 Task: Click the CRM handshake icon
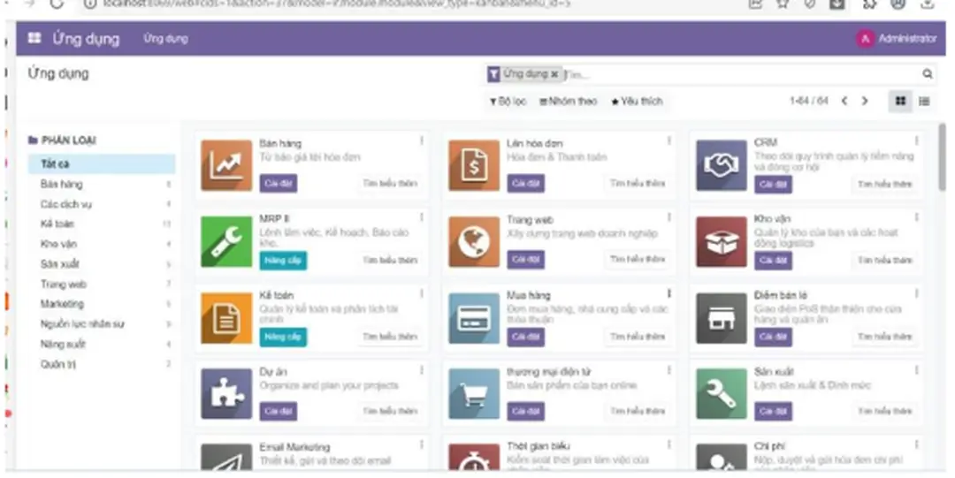[721, 164]
